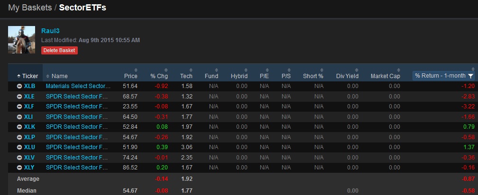
Task: Select XLF price 23.55
Action: coord(130,106)
